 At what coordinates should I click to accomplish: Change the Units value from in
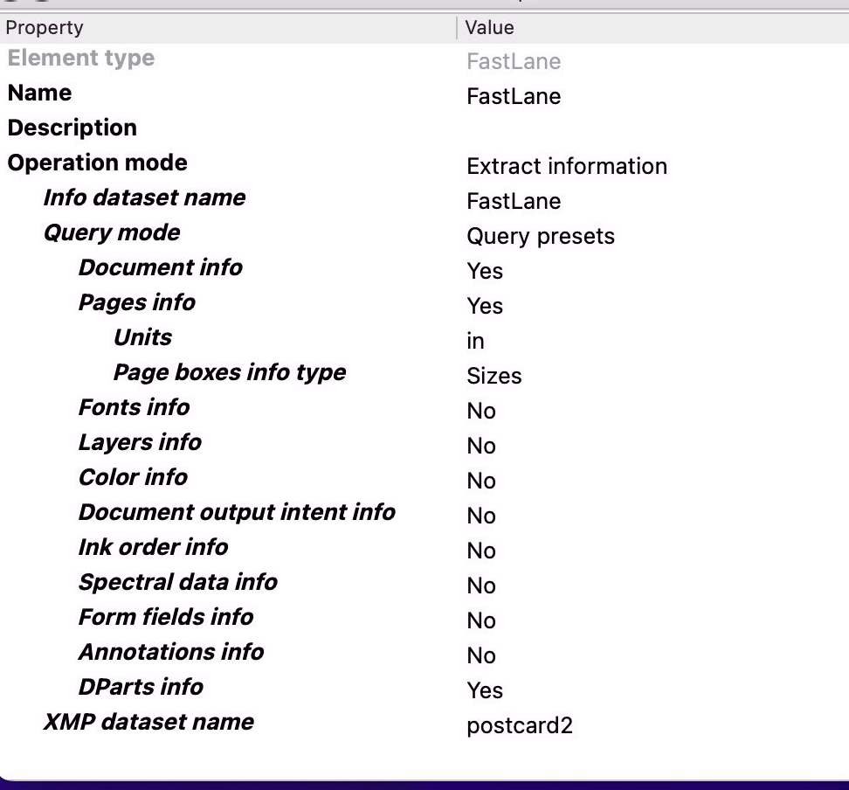(474, 341)
